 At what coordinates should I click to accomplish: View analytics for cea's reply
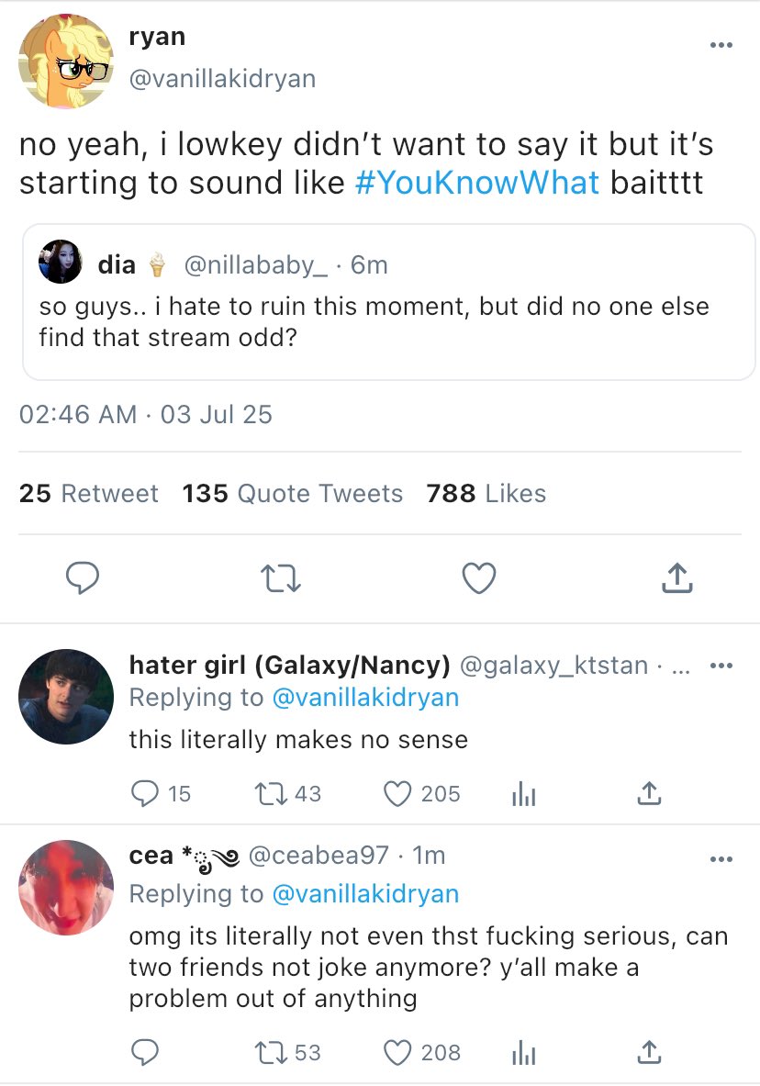point(523,1054)
